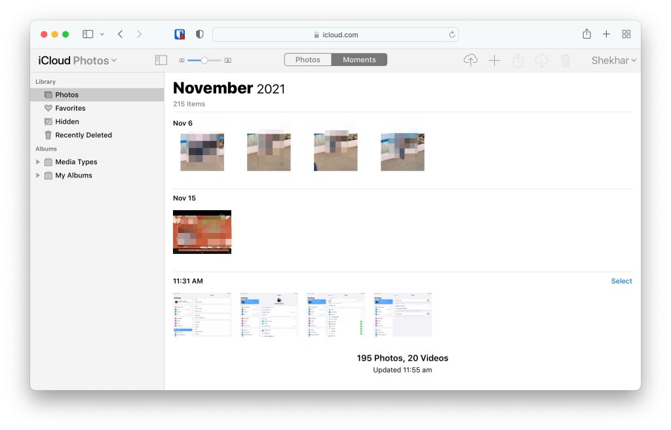Click Select for the 11:31 AM moment
The width and height of the screenshot is (671, 430).
tap(621, 281)
